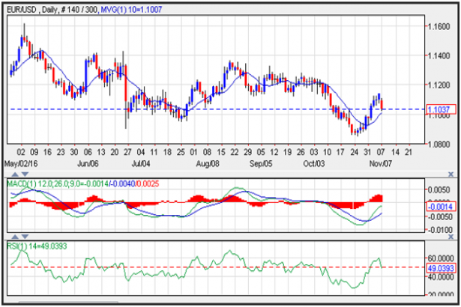Click the Daily timeframe label
461x307 pixels.
pos(61,5)
